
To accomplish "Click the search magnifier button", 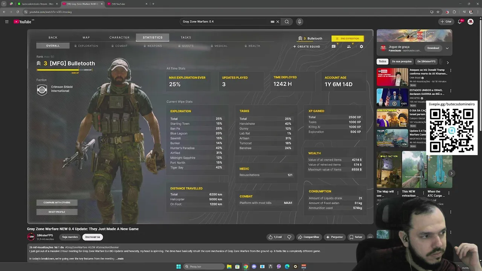I will click(x=287, y=22).
